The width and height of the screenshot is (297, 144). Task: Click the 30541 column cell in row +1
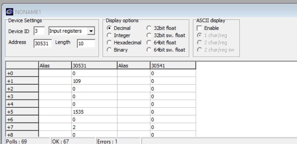tap(173, 81)
